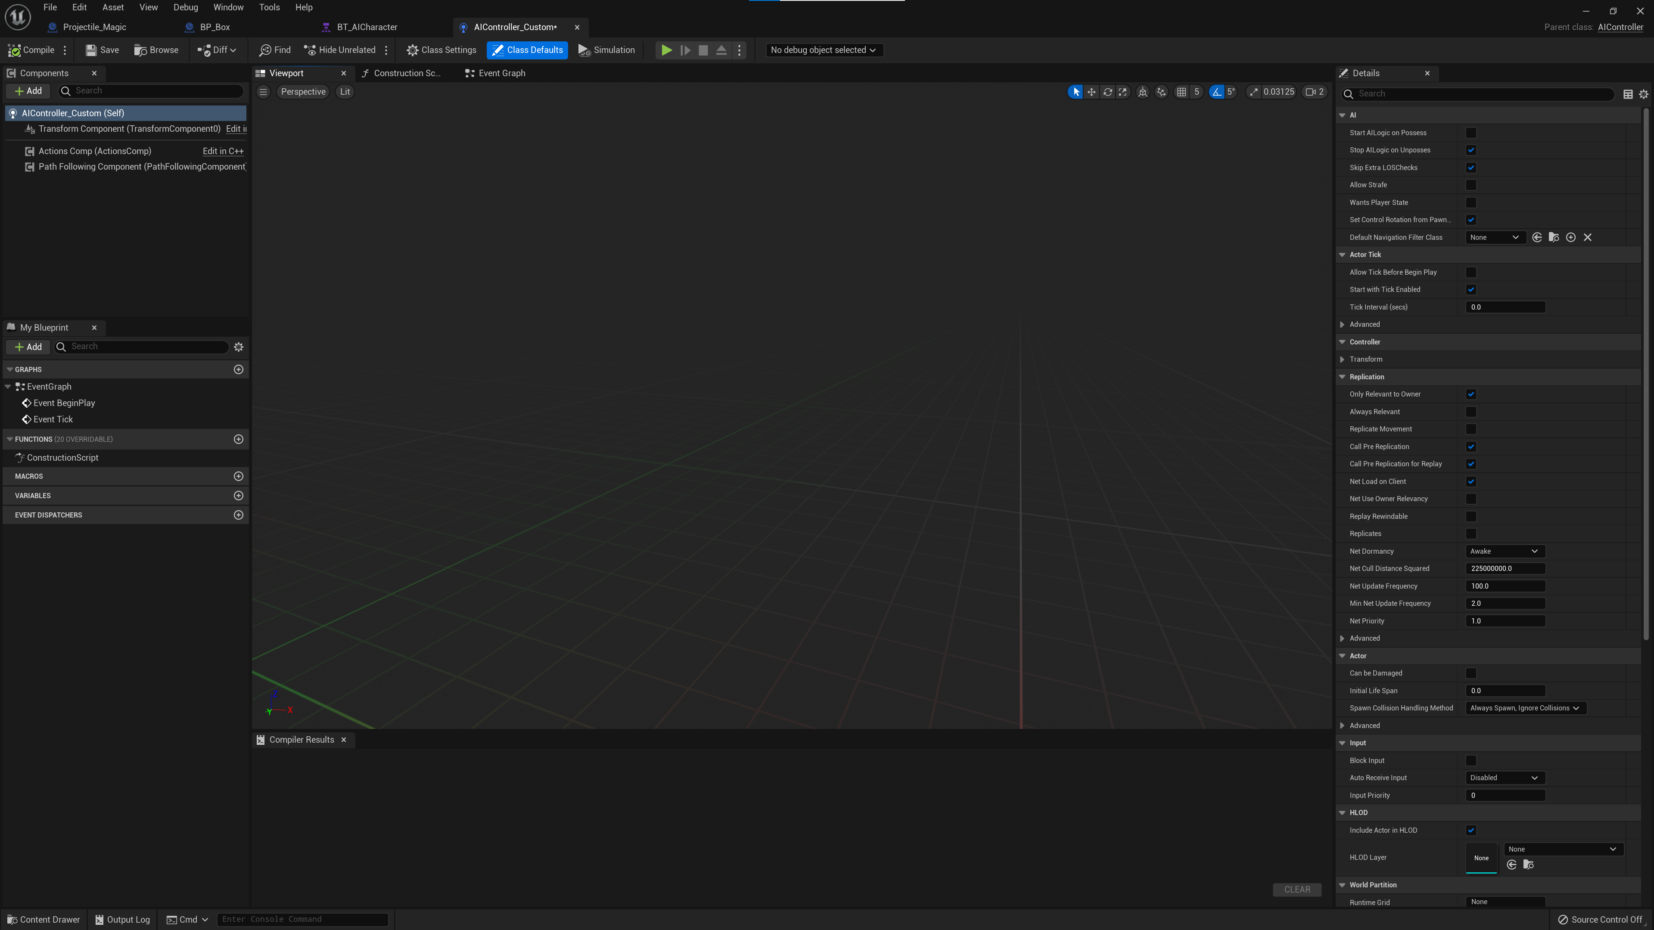Disable Stop AILogic on Unposses checkbox
Screen dimensions: 1654x930
pyautogui.click(x=1471, y=150)
